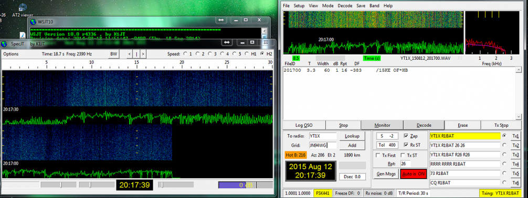
Task: Select the radio button for message Tx6
Action: 504,183
